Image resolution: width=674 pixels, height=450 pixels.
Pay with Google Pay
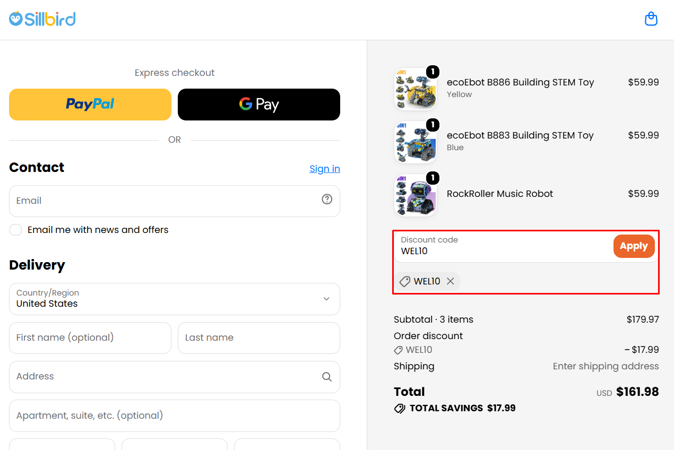click(x=259, y=105)
